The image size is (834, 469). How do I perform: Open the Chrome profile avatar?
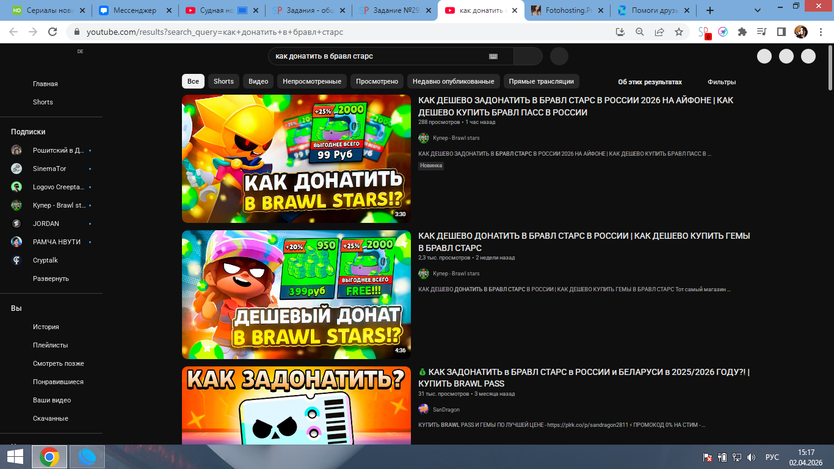(x=800, y=32)
